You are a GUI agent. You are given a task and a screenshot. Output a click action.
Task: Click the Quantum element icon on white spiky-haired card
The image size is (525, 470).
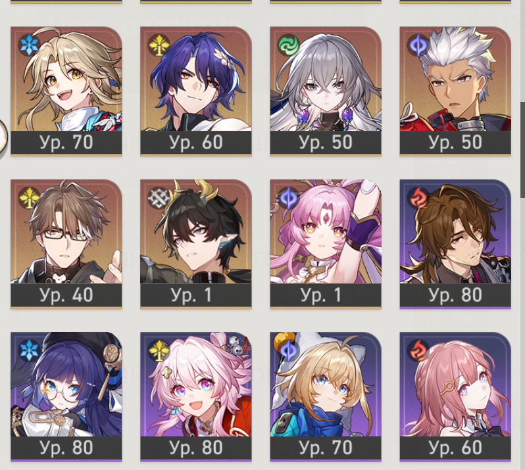[x=418, y=45]
